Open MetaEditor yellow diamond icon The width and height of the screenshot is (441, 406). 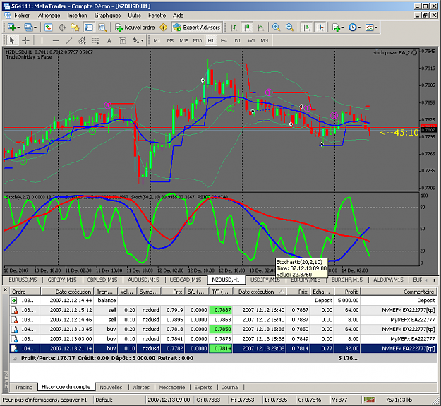click(164, 28)
